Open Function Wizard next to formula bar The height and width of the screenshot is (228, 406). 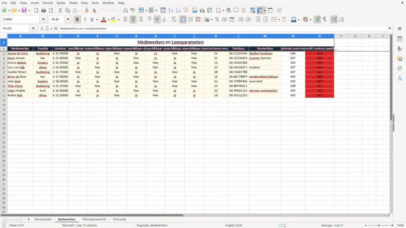click(42, 28)
